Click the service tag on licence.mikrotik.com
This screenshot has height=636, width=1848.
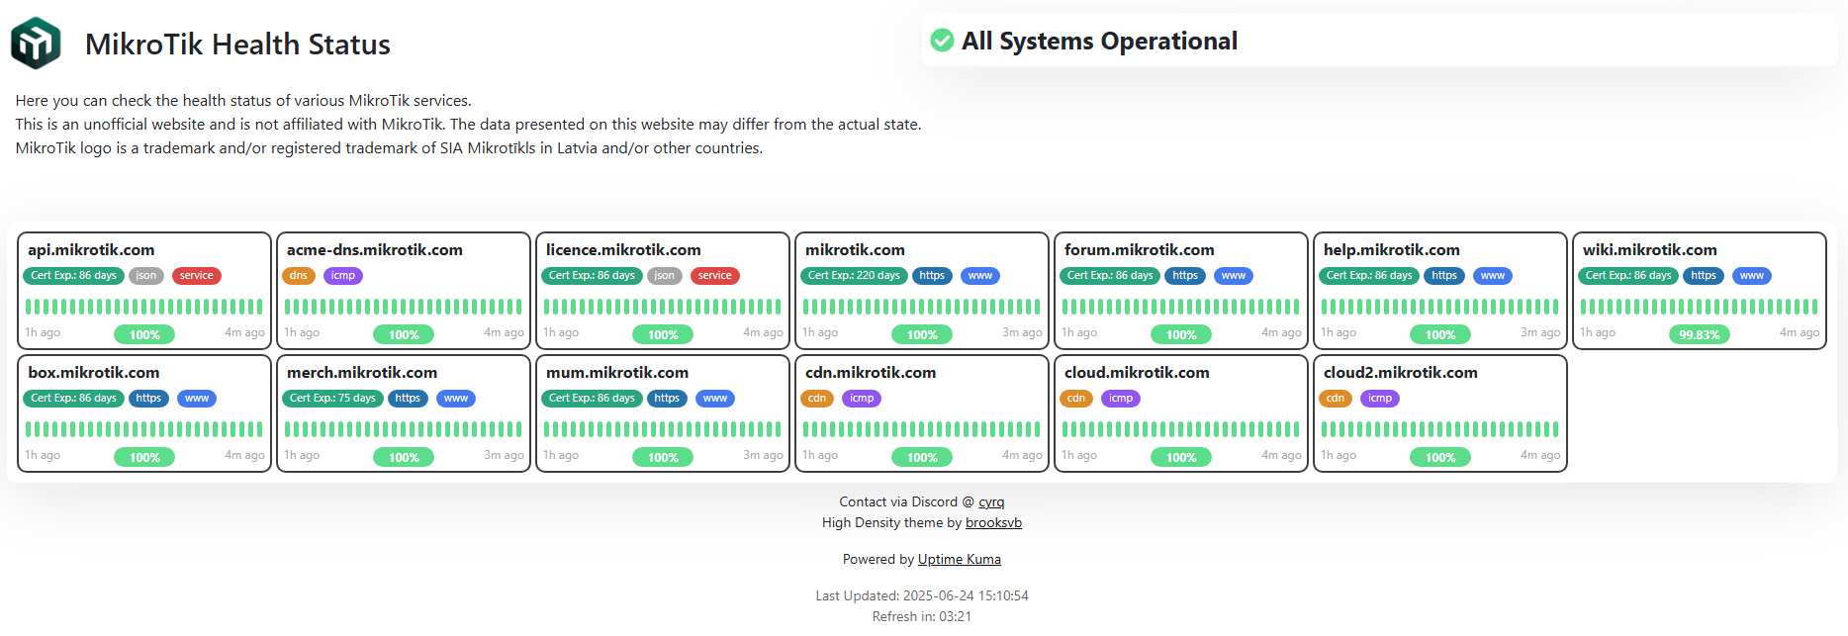714,276
